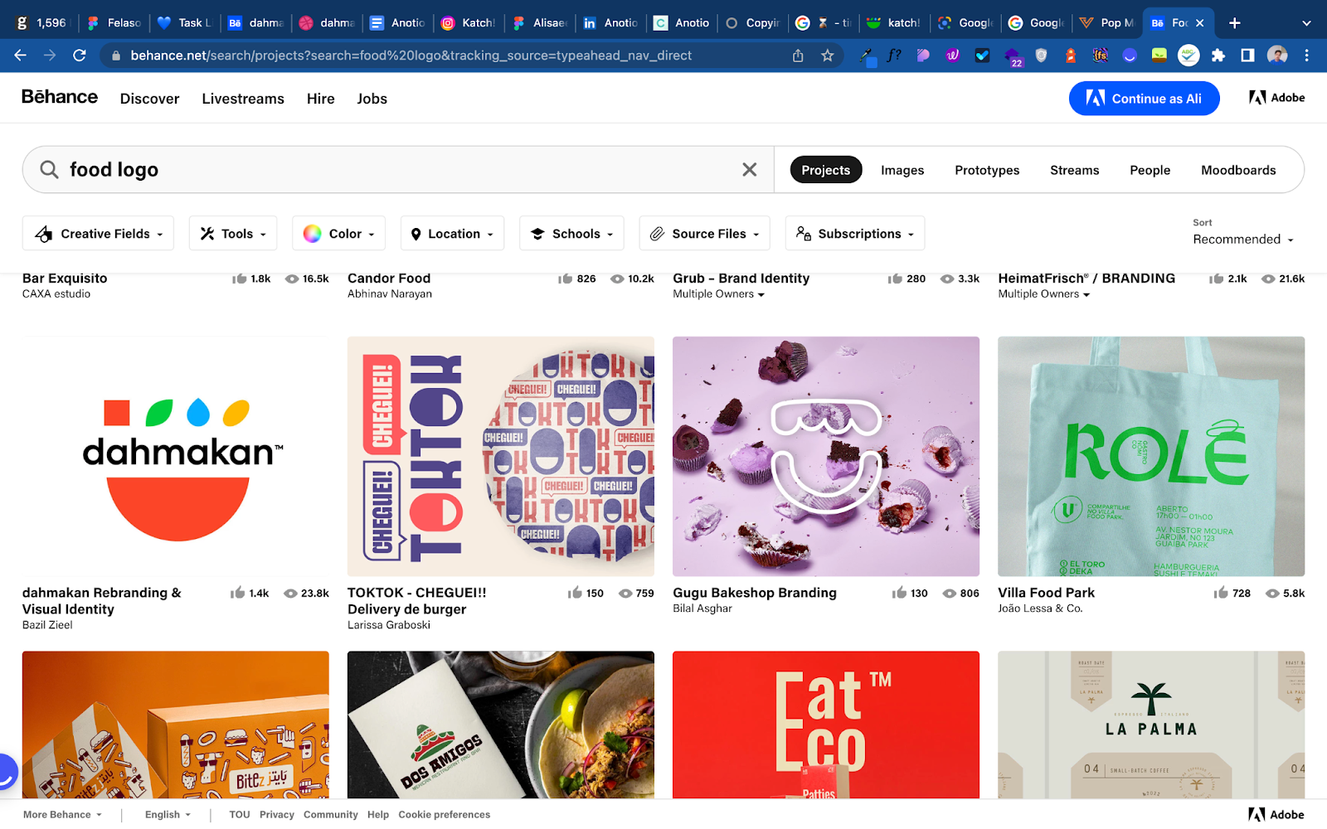Click the like icon on dahmakan Rebranding
This screenshot has height=829, width=1327.
[238, 593]
